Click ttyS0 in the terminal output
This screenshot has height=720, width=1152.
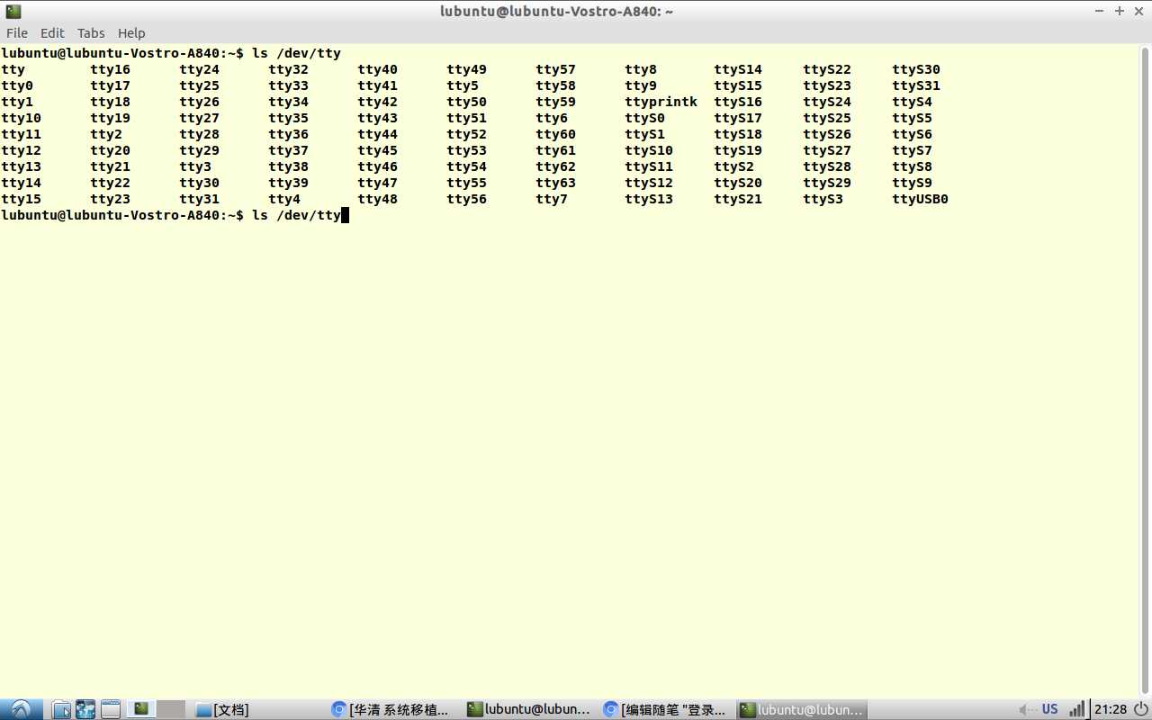coord(644,118)
